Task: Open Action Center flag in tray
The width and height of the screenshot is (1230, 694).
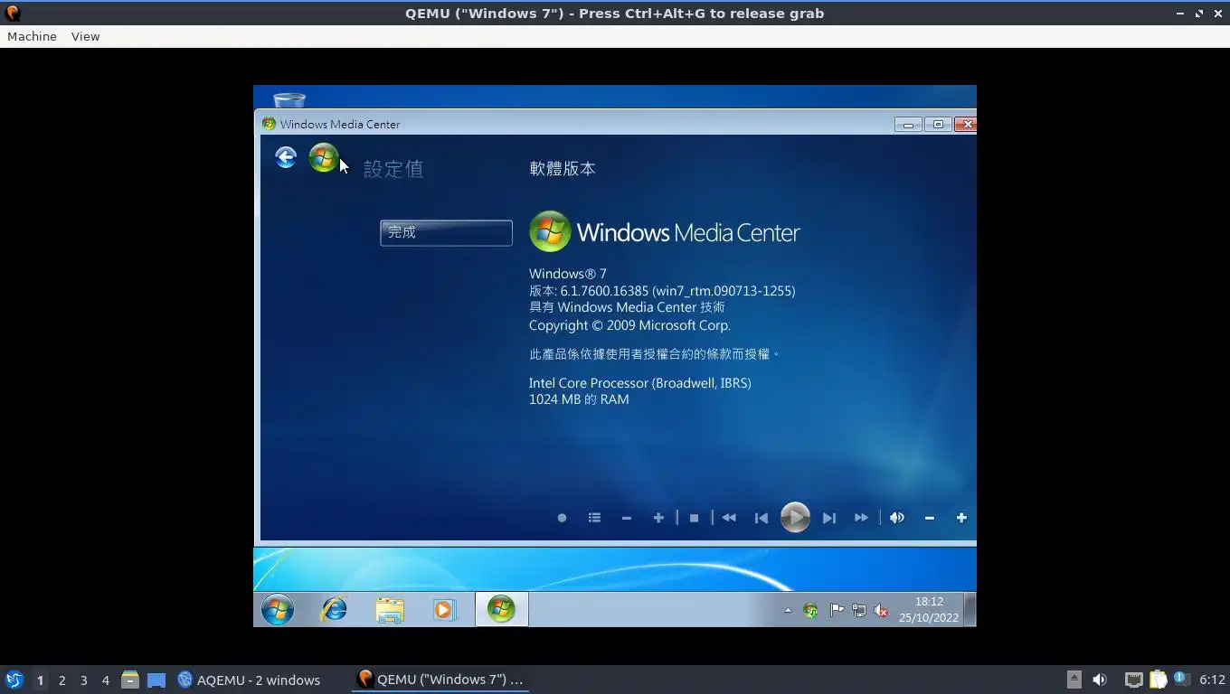Action: point(837,611)
